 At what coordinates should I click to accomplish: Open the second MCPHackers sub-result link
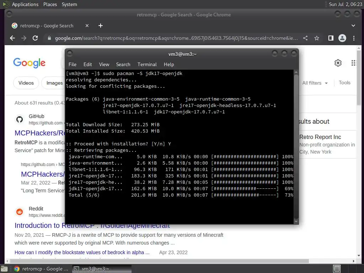[43, 174]
